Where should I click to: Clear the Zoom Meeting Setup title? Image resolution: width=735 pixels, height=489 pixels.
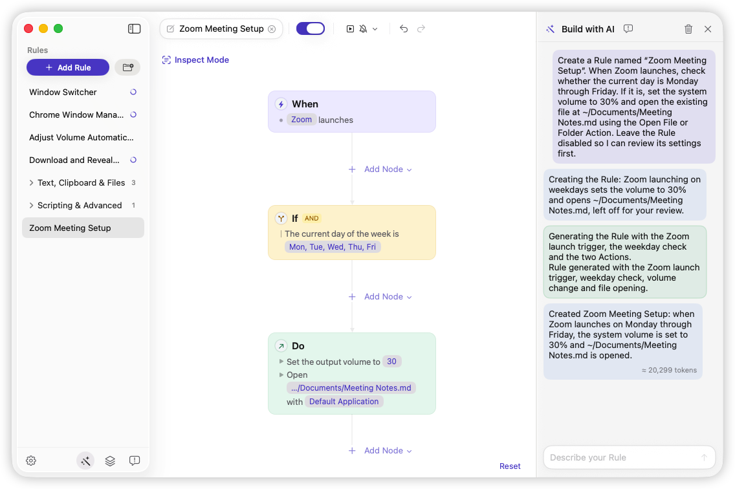click(272, 29)
